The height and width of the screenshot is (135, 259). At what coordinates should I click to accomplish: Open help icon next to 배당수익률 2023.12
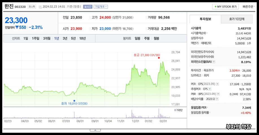pos(217,99)
